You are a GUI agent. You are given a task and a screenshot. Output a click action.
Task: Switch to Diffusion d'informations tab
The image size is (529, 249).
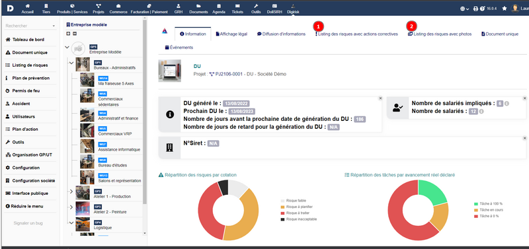[x=281, y=34]
